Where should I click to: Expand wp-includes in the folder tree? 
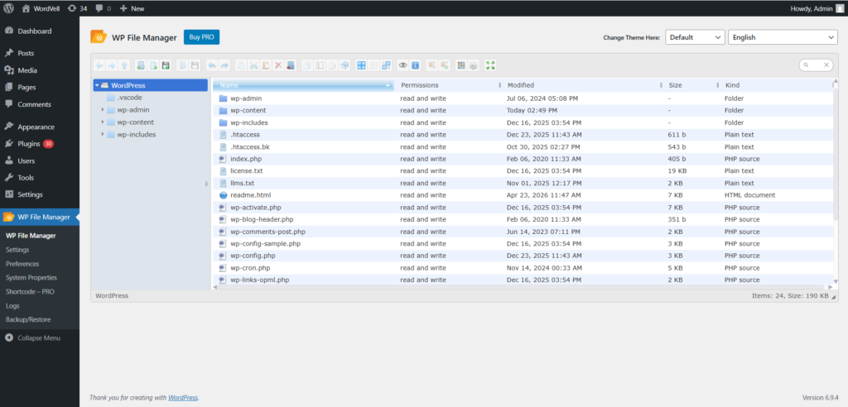click(102, 135)
